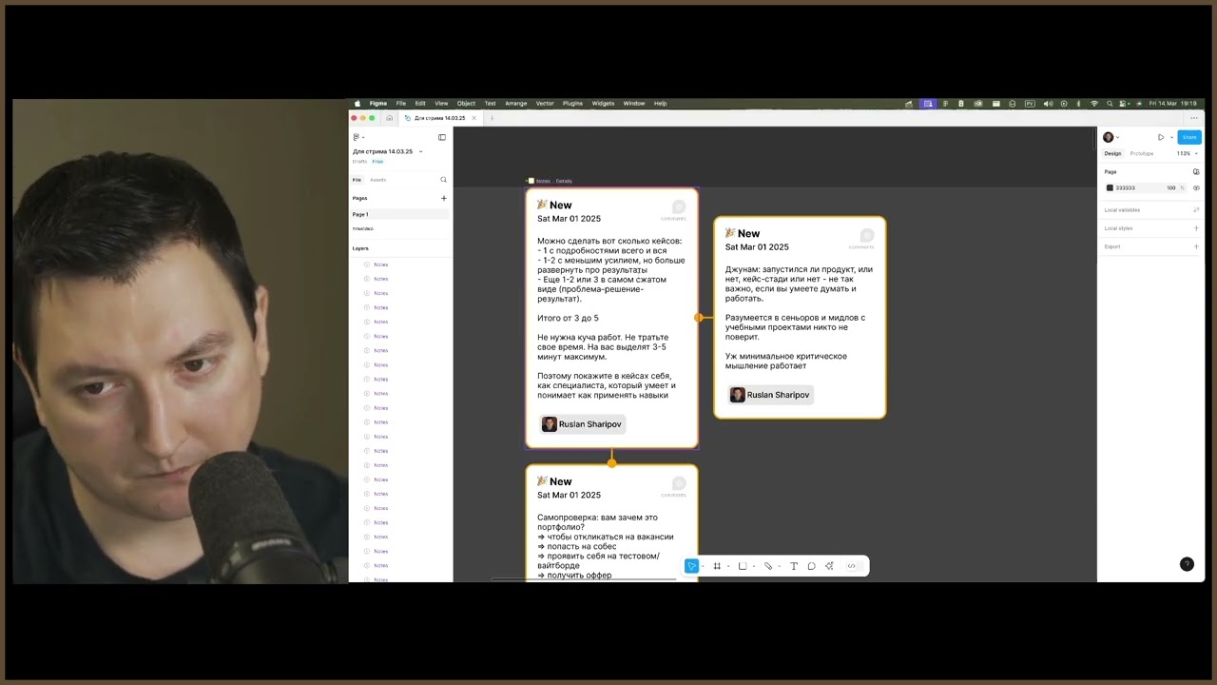Open the Arrange menu
Viewport: 1217px width, 685px height.
tap(515, 103)
